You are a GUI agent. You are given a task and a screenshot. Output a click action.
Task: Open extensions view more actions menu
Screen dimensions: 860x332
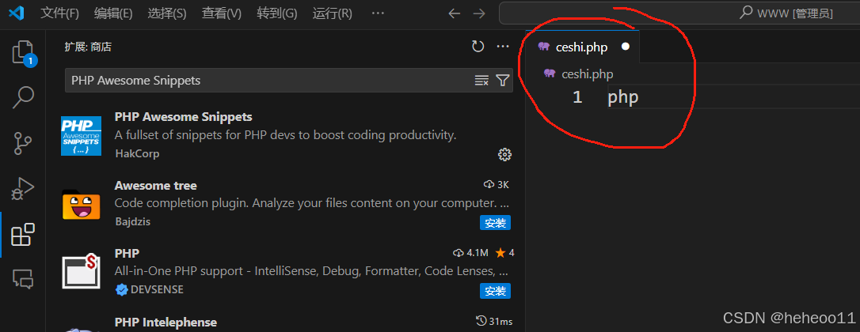(x=503, y=47)
